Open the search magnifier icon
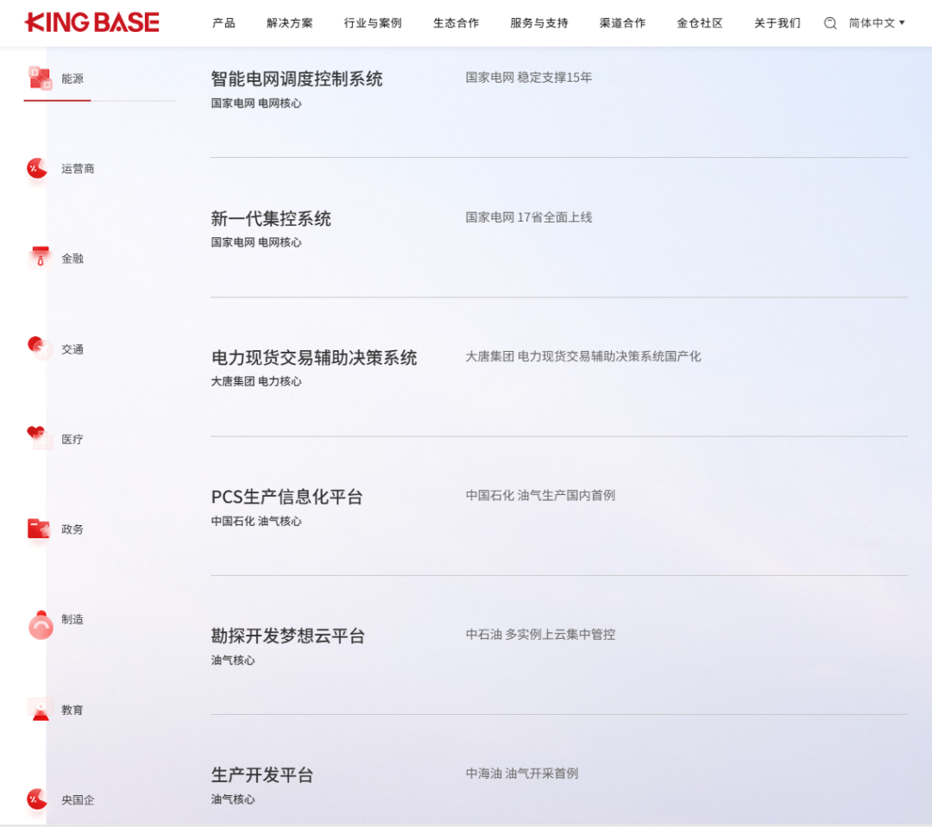This screenshot has height=827, width=932. pyautogui.click(x=830, y=23)
